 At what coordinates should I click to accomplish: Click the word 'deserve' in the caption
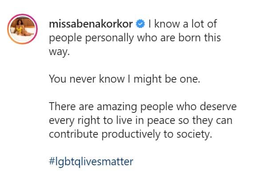218,107
